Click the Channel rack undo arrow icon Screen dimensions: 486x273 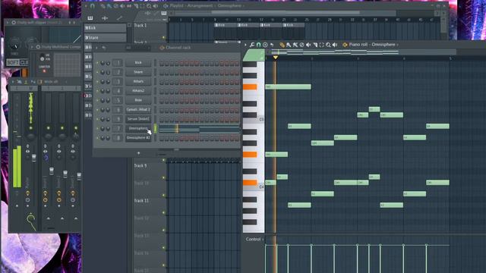pos(104,48)
